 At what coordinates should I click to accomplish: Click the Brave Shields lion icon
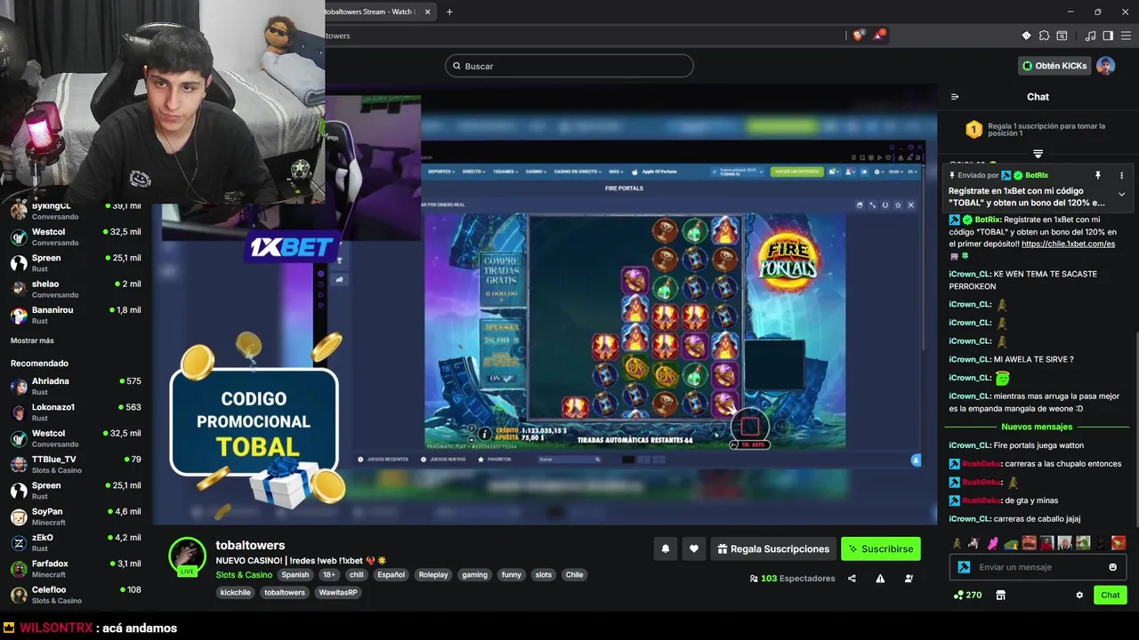point(858,36)
